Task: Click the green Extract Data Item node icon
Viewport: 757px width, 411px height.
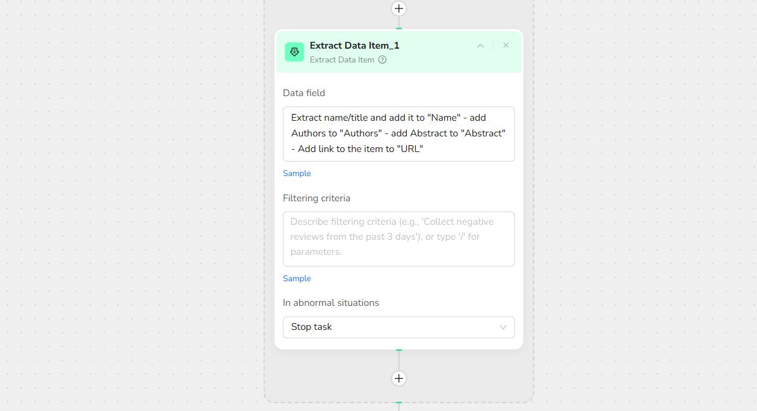Action: tap(294, 52)
